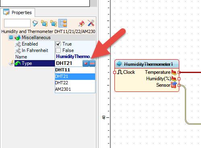Click the expand-all tree icon in Properties toolbar
The image size is (201, 148).
(44, 23)
